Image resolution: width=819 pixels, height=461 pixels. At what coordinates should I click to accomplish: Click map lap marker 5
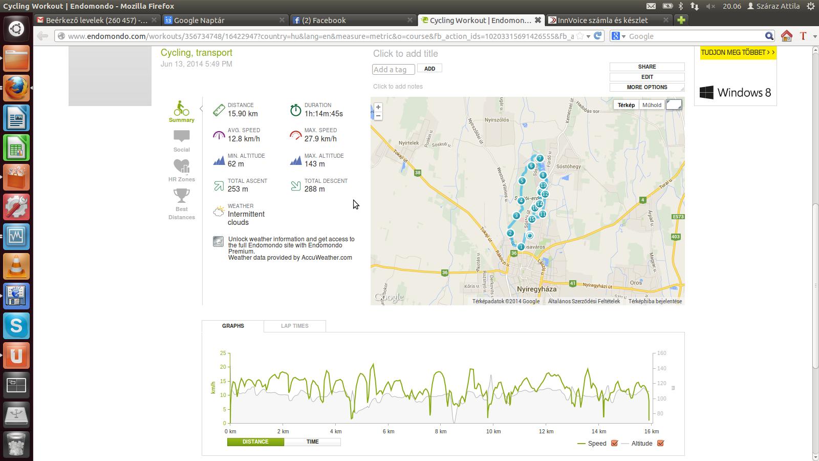pos(522,181)
